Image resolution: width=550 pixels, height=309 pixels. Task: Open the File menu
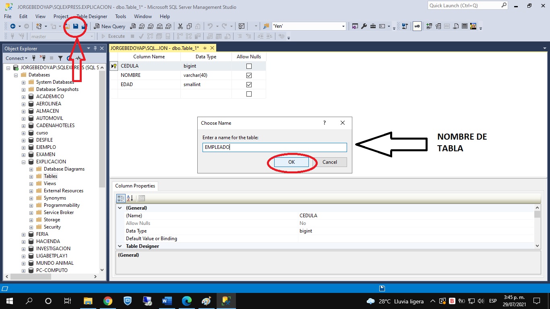pyautogui.click(x=8, y=16)
